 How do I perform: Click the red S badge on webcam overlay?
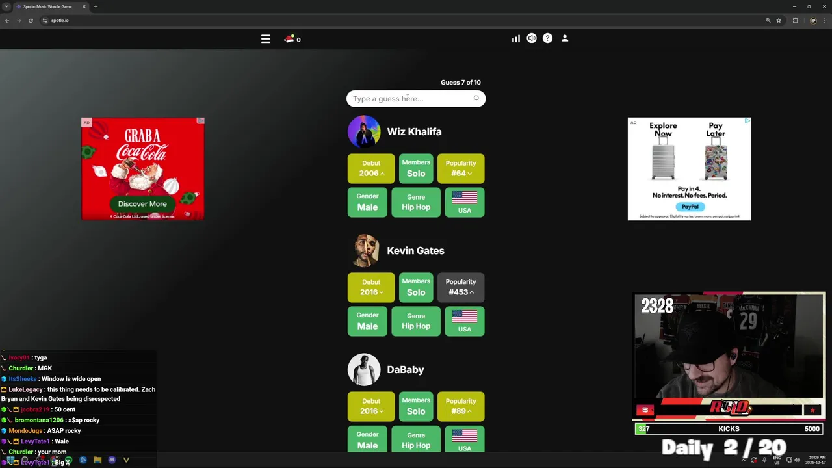tap(645, 410)
